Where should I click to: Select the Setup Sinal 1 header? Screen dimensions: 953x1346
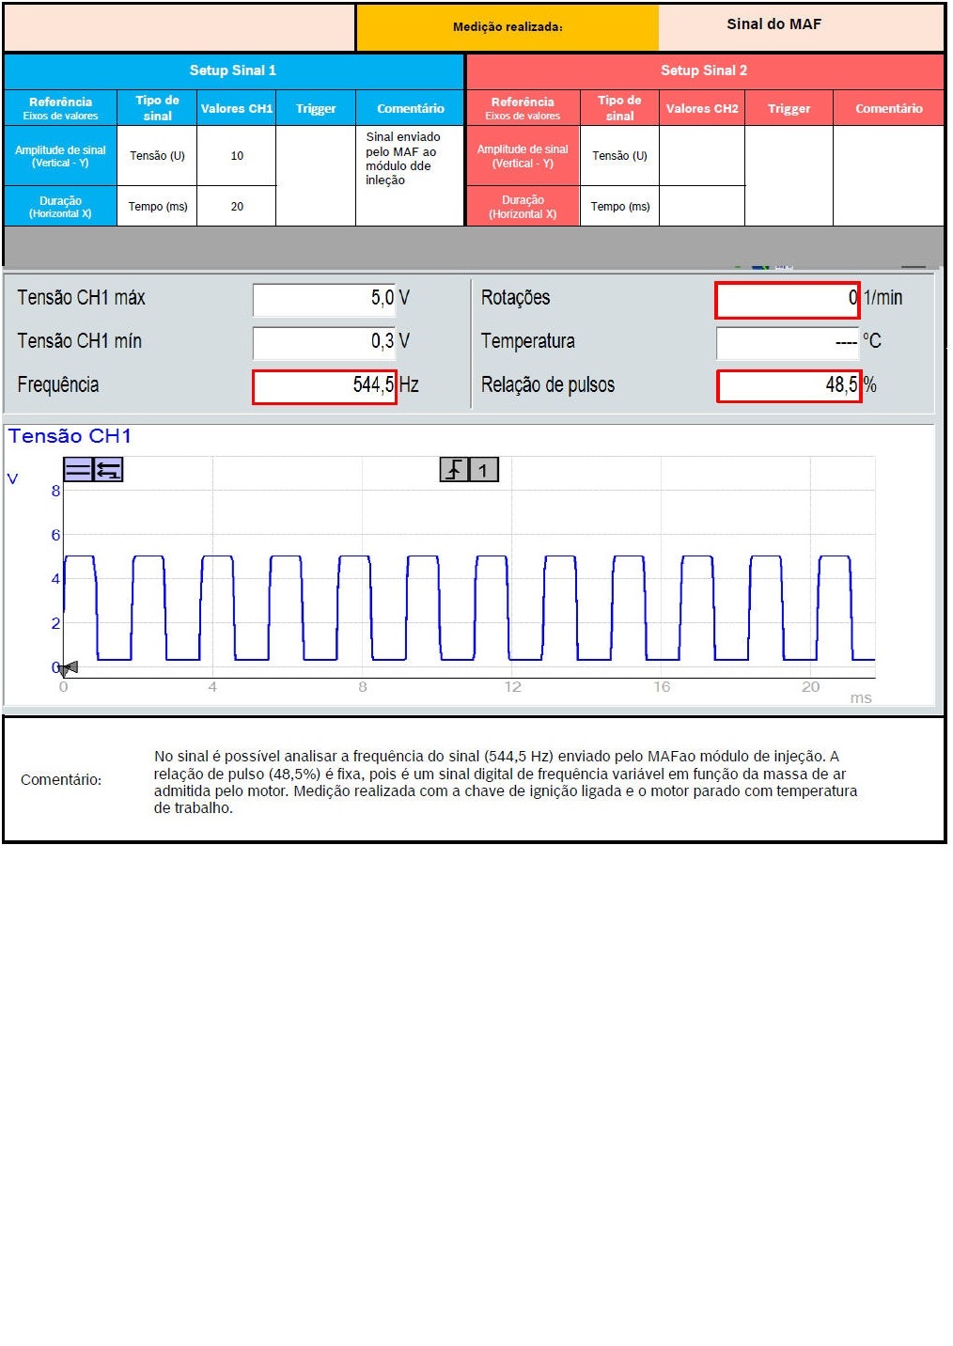click(x=233, y=70)
